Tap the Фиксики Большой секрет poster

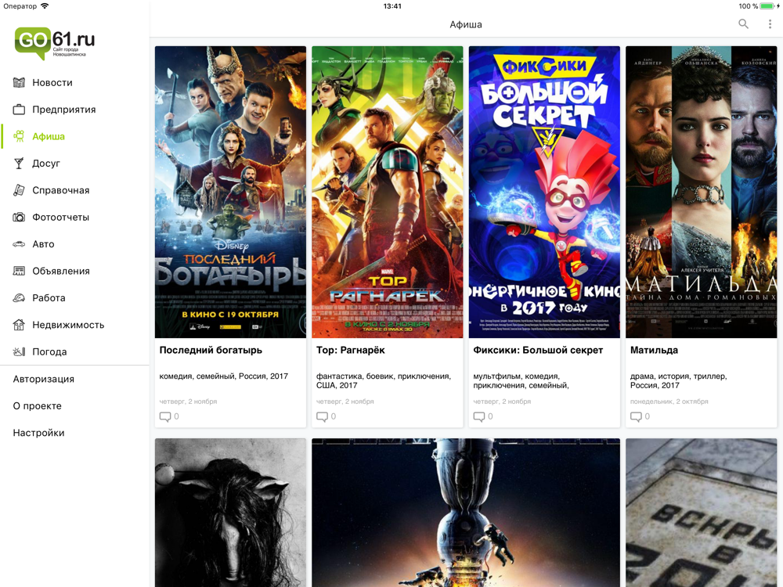point(544,193)
